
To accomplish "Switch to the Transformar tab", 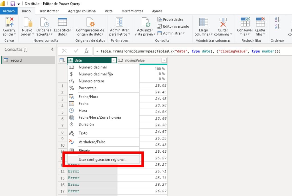I will 49,11.
